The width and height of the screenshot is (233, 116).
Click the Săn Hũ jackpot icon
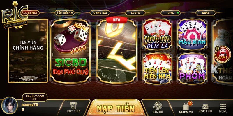coord(158,108)
